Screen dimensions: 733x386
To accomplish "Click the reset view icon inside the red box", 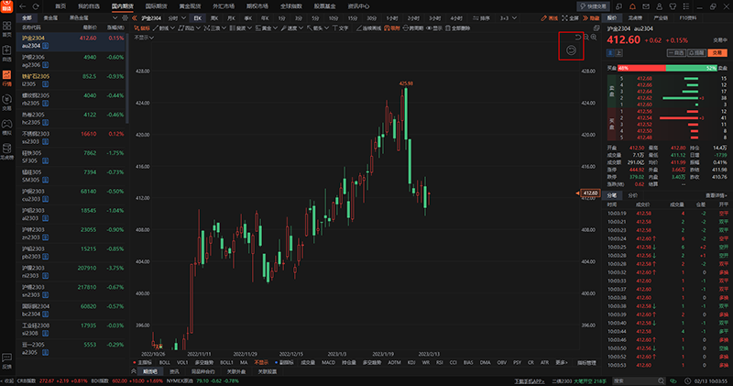I will pos(571,50).
